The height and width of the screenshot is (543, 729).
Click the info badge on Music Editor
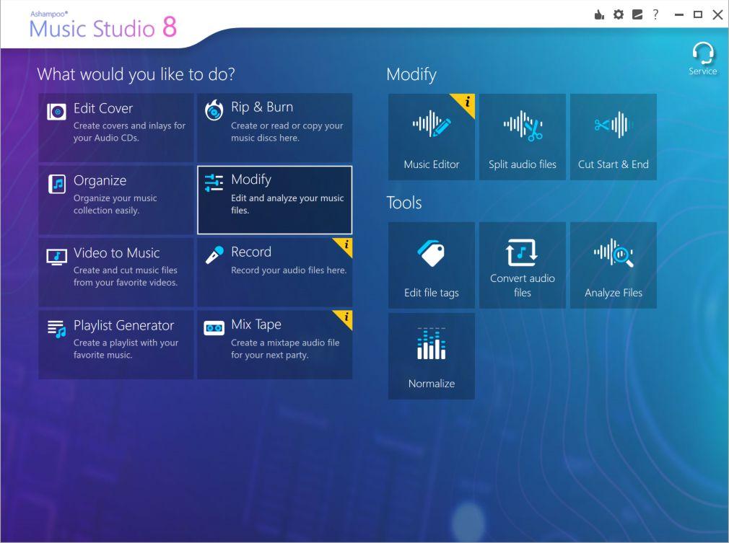click(x=466, y=103)
